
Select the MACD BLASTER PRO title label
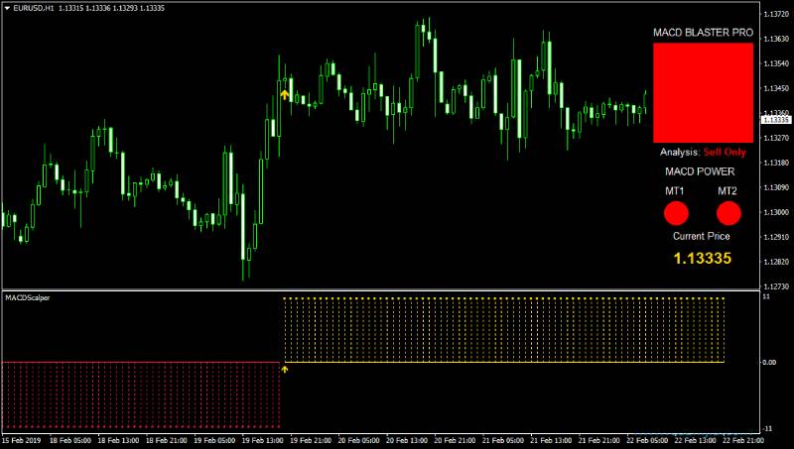click(703, 33)
